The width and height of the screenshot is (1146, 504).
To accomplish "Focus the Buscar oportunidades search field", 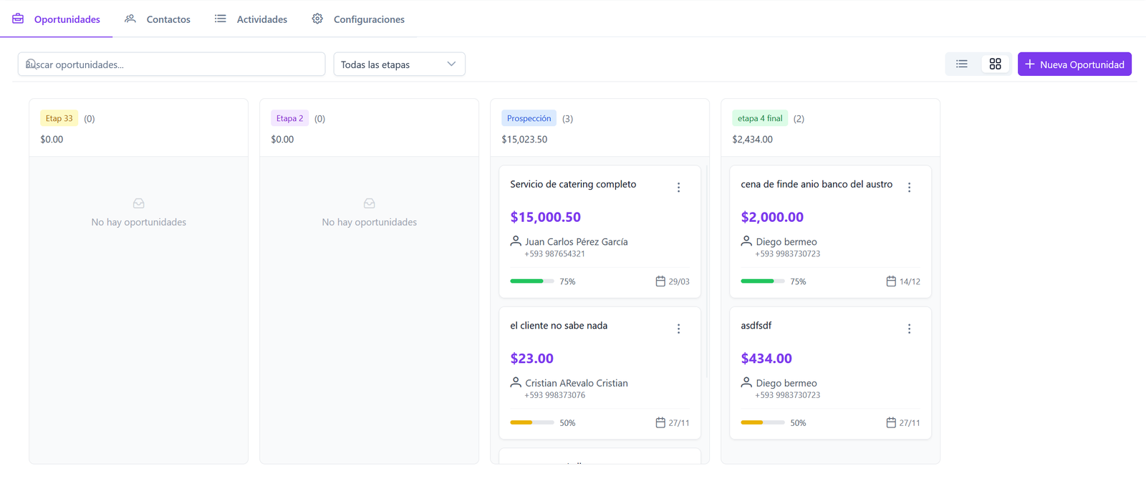I will [172, 64].
